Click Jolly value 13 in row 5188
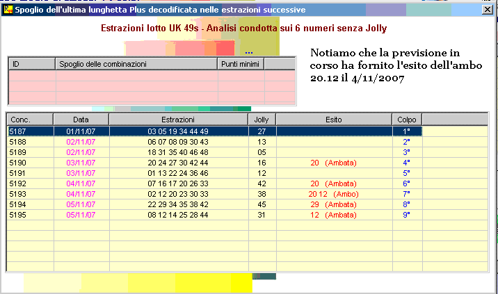 tap(262, 142)
